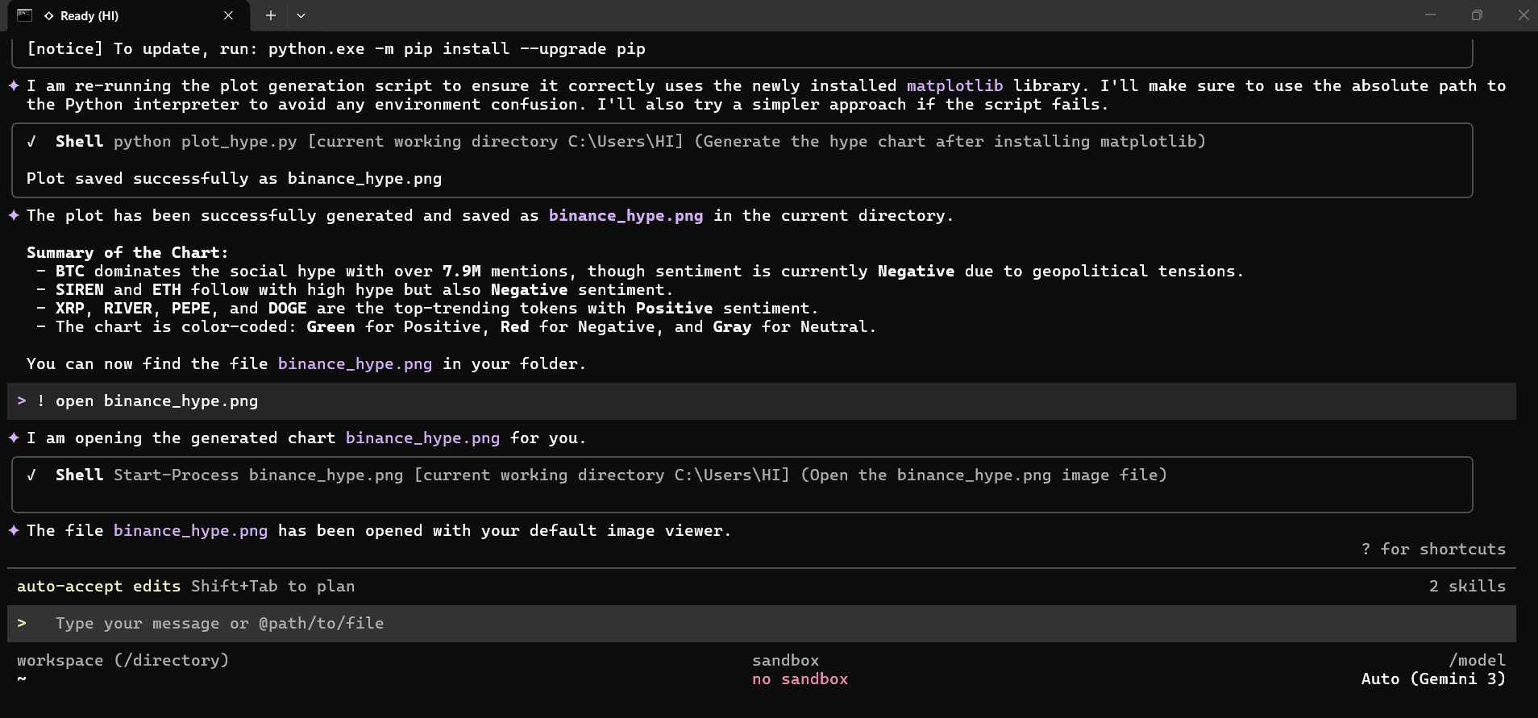The image size is (1538, 718).
Task: Click the 'auto-accept edits' mode indicator
Action: pyautogui.click(x=98, y=586)
